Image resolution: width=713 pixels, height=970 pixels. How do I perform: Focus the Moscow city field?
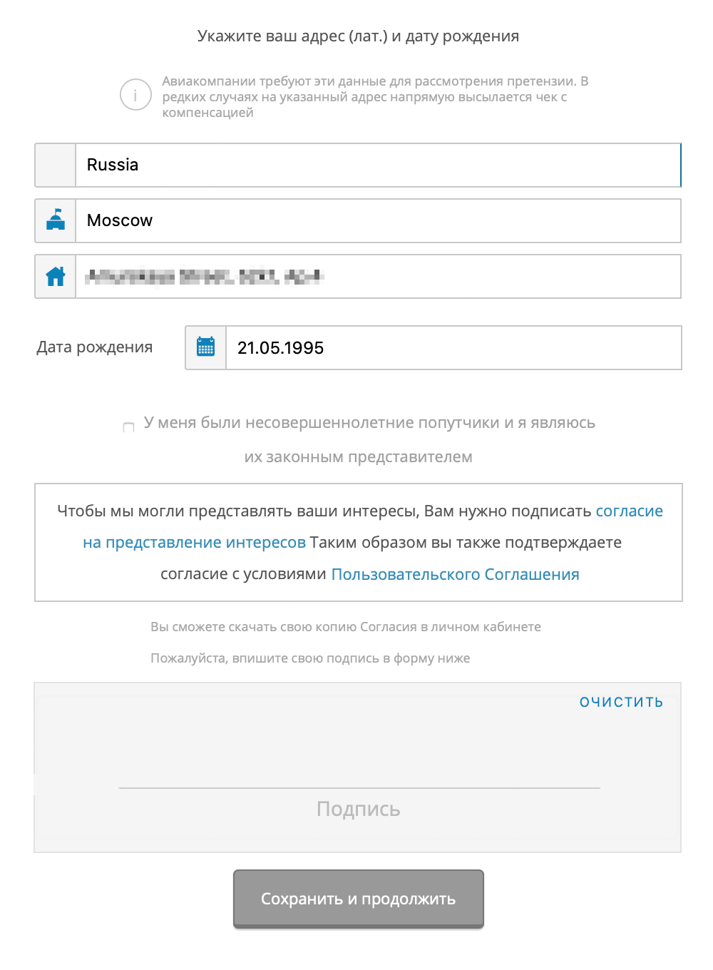pyautogui.click(x=378, y=220)
